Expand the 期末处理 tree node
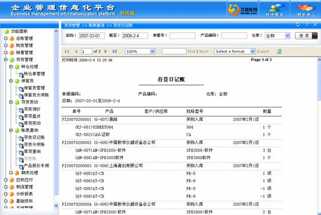 pos(11,173)
